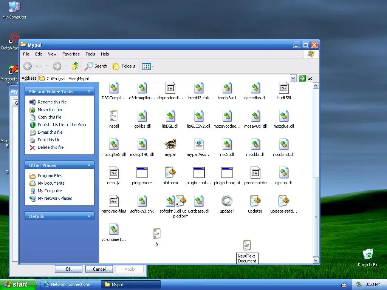Open the Help menu
Viewport: 387px width, 290px height.
click(x=105, y=54)
